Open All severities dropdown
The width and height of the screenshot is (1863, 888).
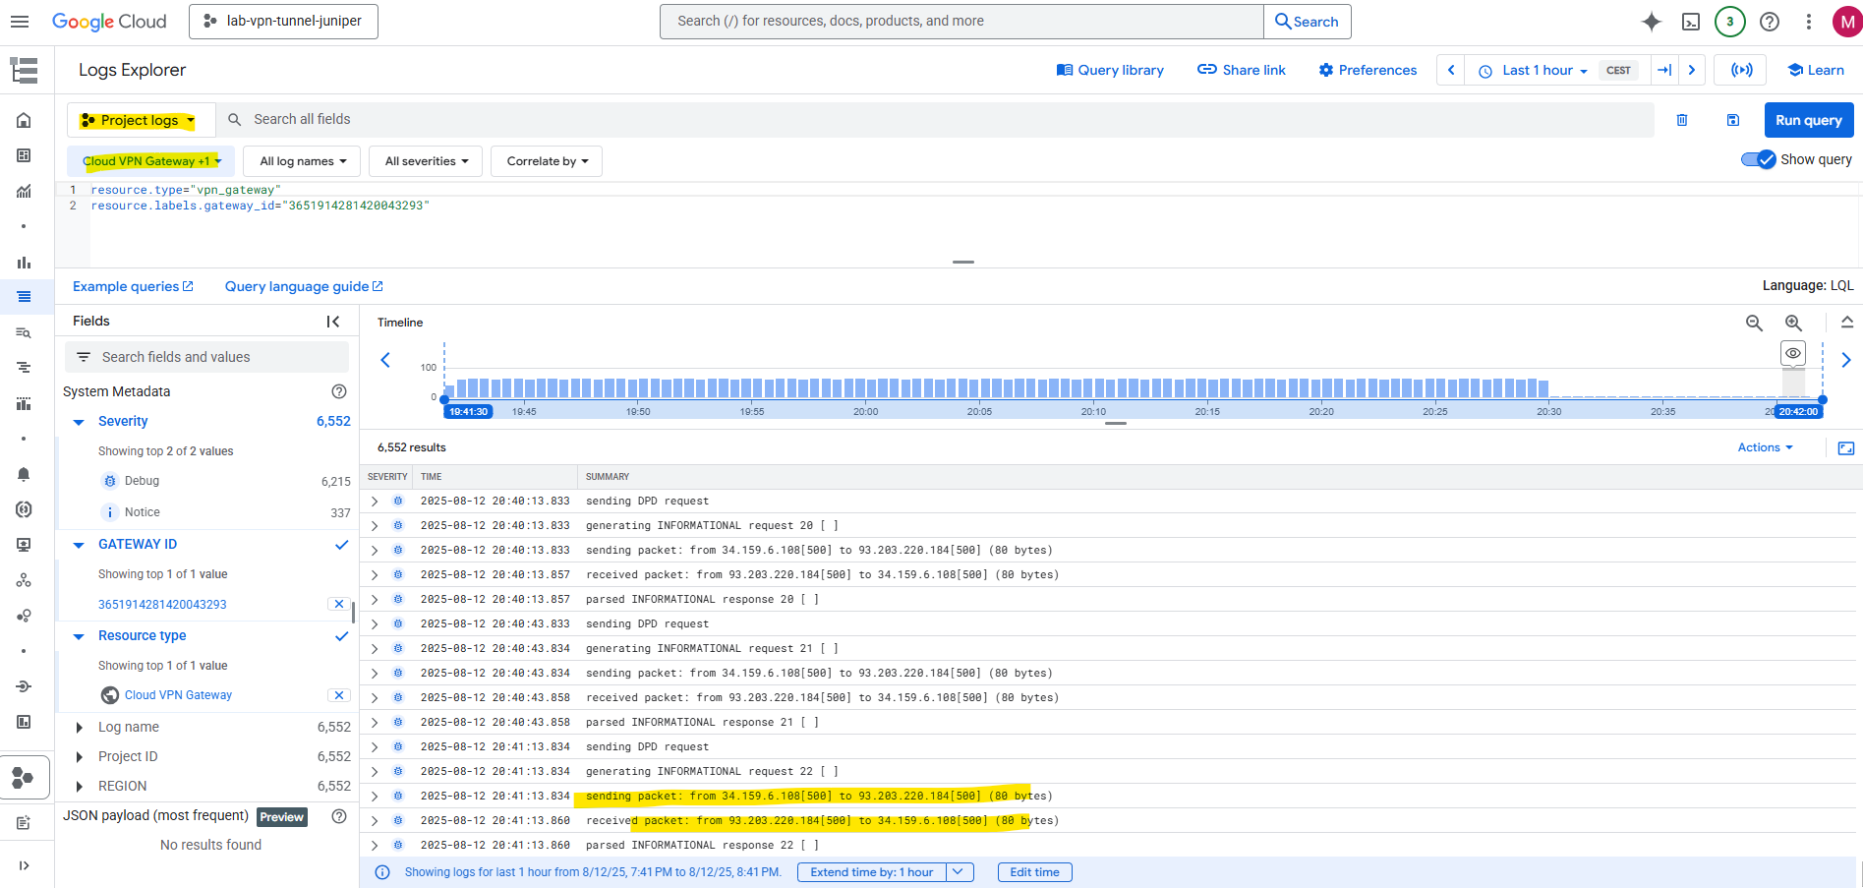point(426,161)
